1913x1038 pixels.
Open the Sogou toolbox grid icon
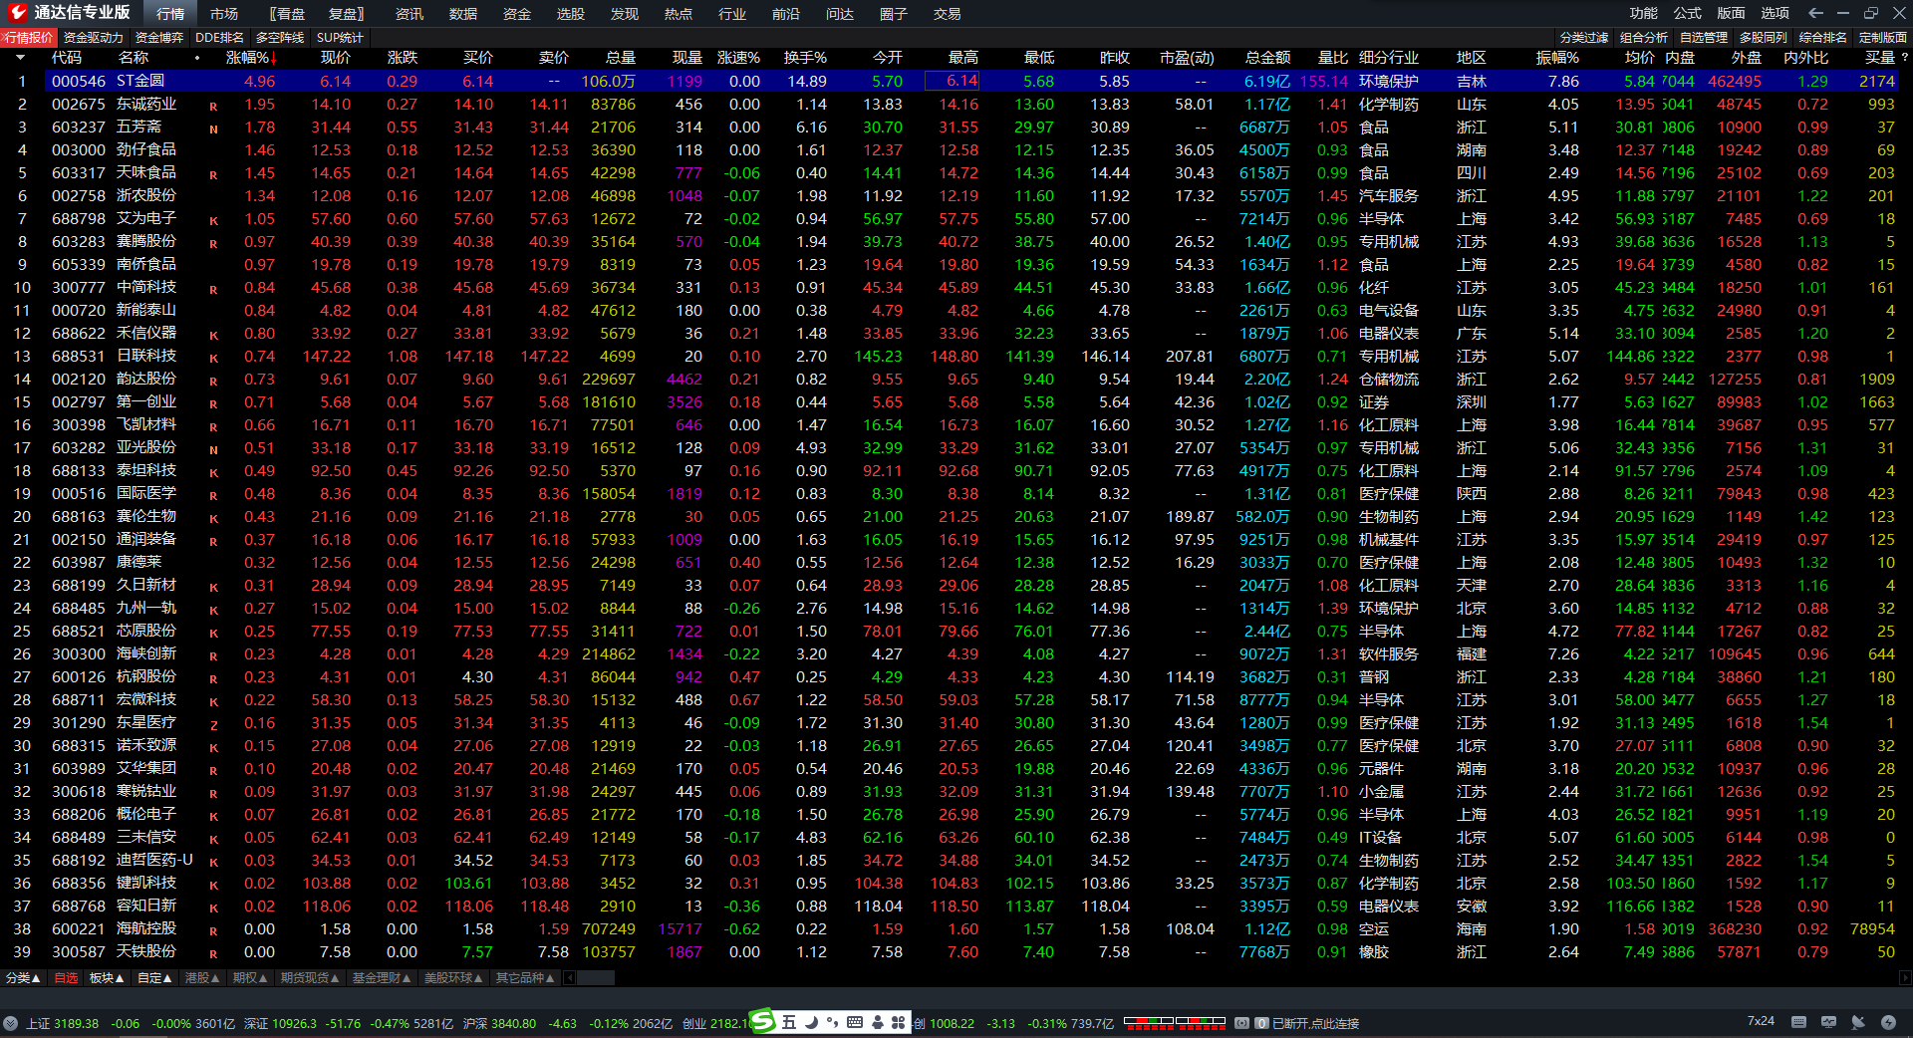tap(898, 1022)
